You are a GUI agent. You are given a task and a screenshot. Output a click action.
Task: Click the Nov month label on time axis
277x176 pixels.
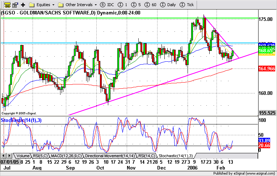pyautogui.click(x=131, y=168)
